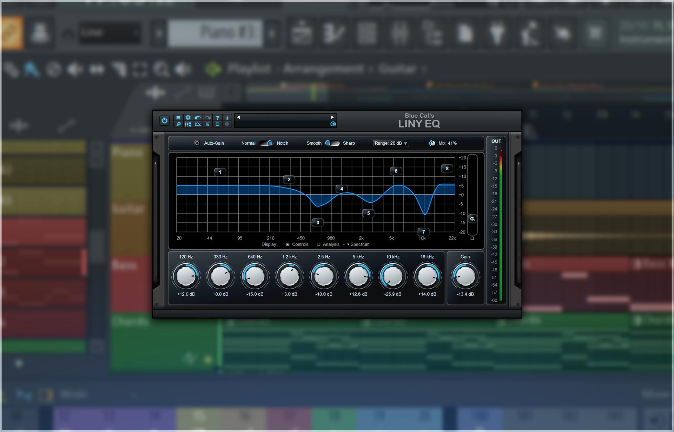Click the 330 Hz band knob
The height and width of the screenshot is (432, 674).
220,276
